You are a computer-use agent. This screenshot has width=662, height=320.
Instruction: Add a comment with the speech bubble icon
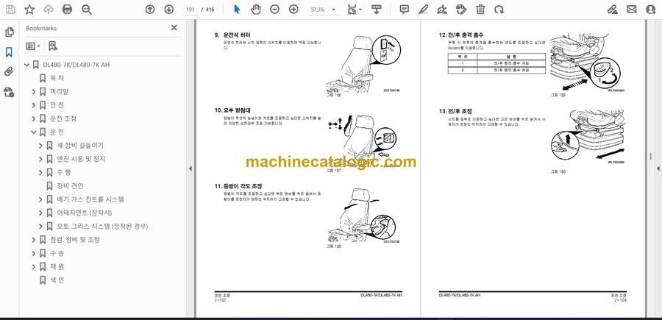point(405,10)
